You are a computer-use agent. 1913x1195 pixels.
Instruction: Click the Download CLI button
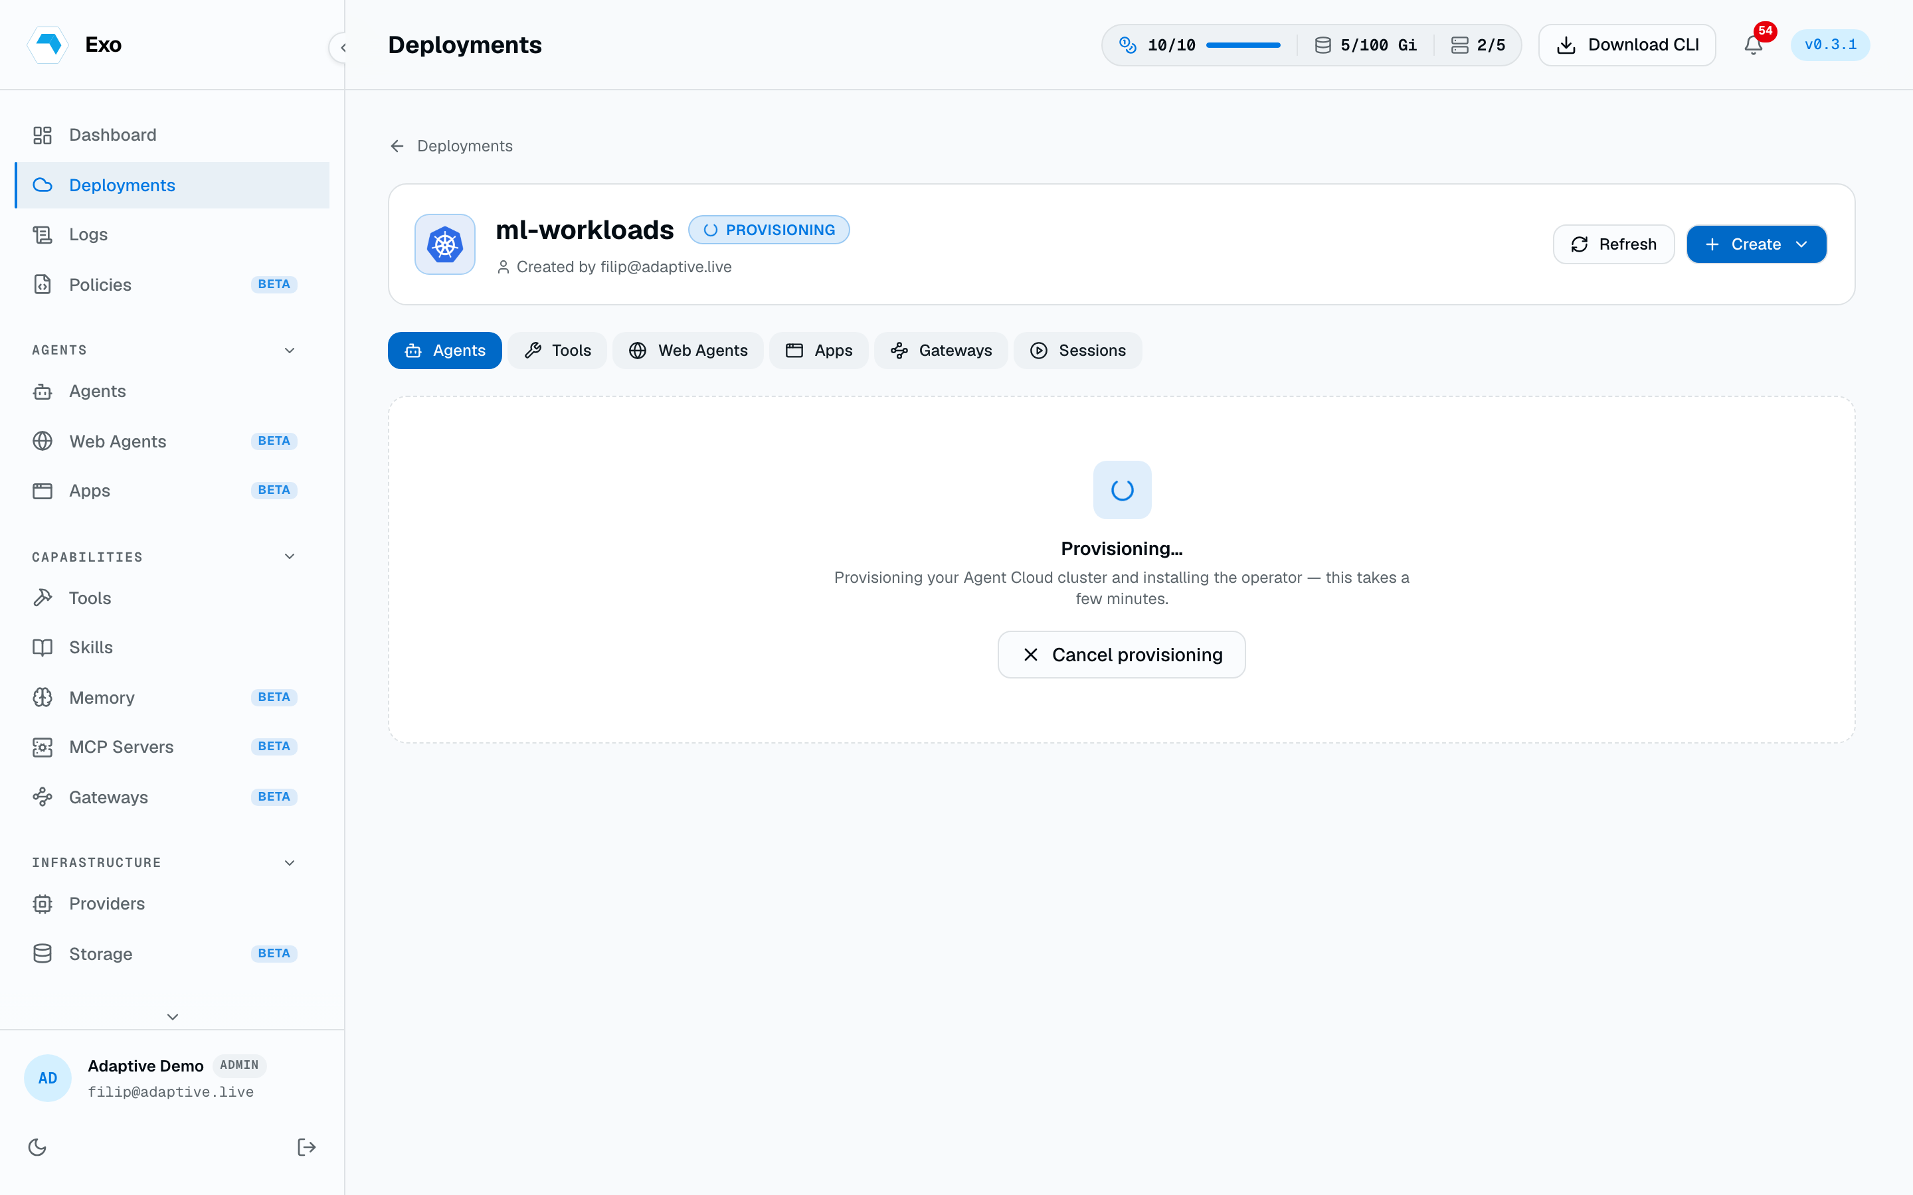tap(1627, 45)
